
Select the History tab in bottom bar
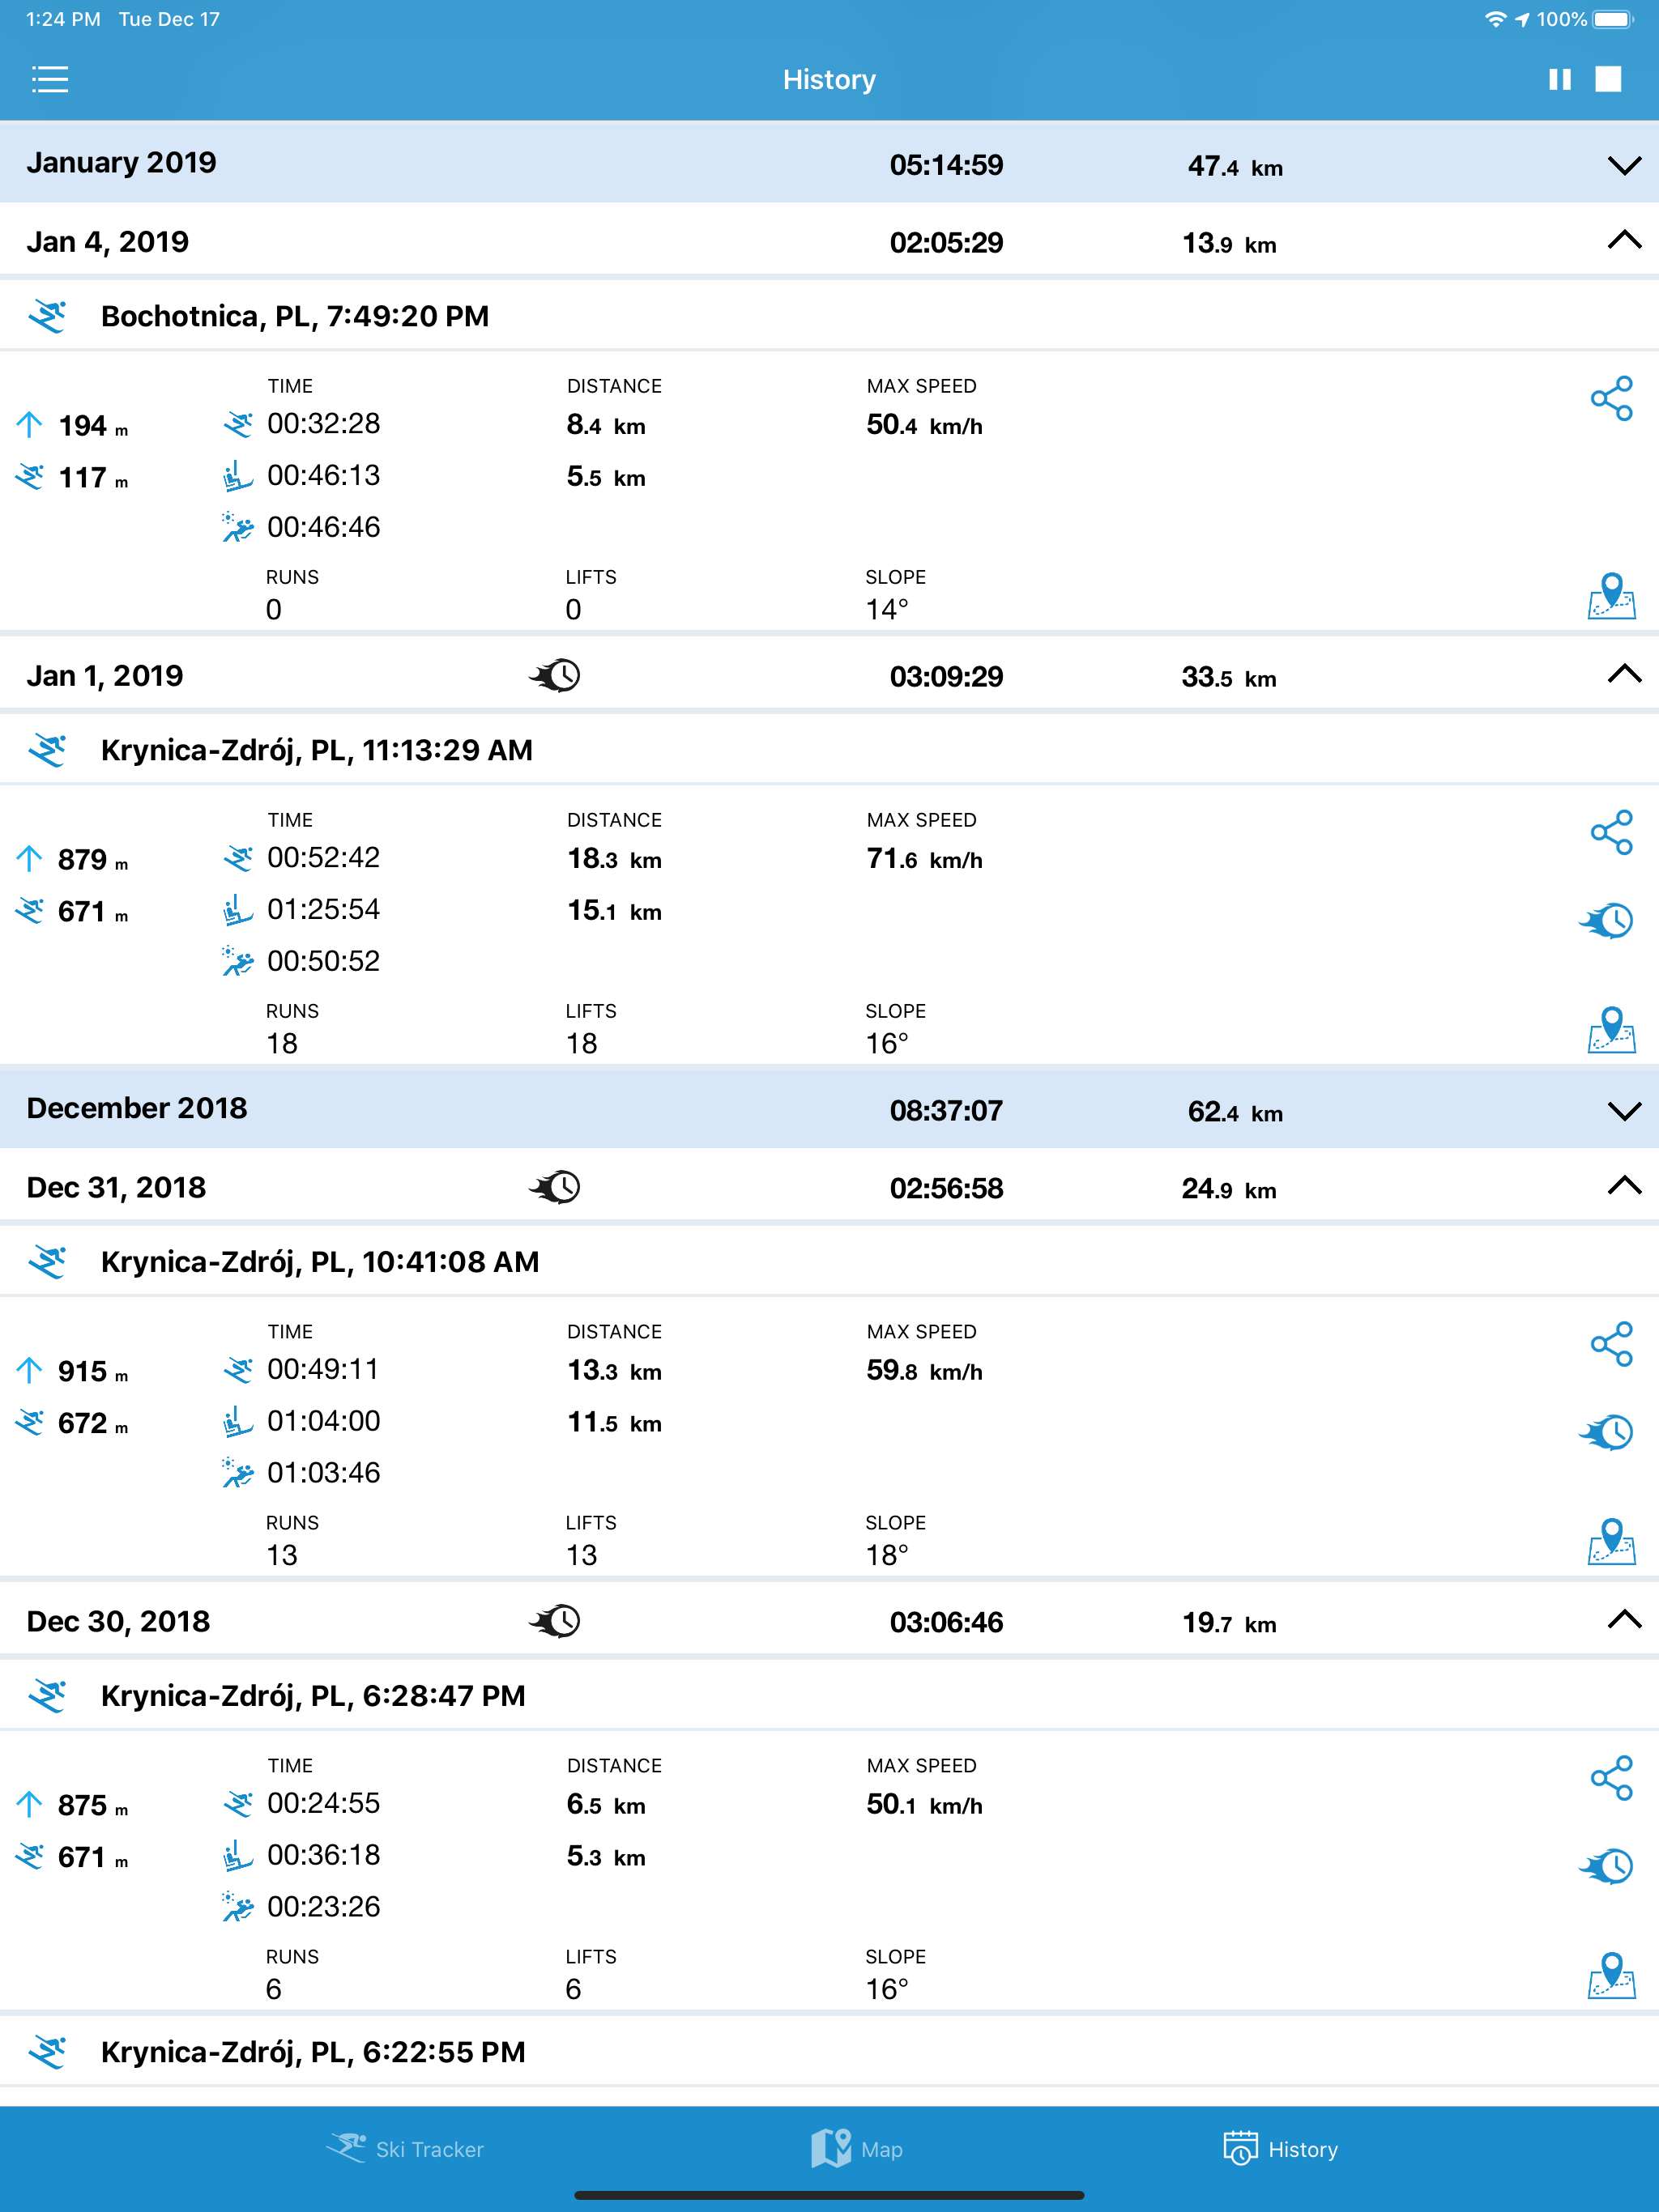click(x=1280, y=2149)
